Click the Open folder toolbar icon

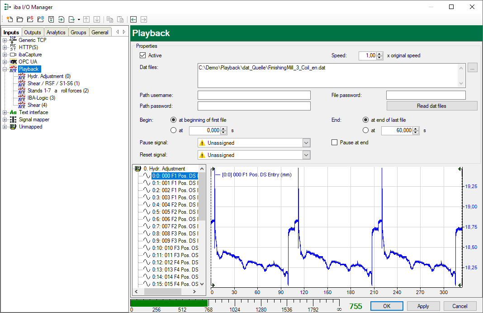(19, 19)
